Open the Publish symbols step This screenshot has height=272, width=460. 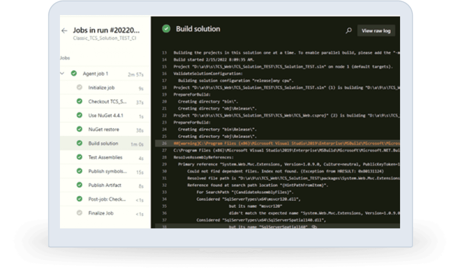108,171
